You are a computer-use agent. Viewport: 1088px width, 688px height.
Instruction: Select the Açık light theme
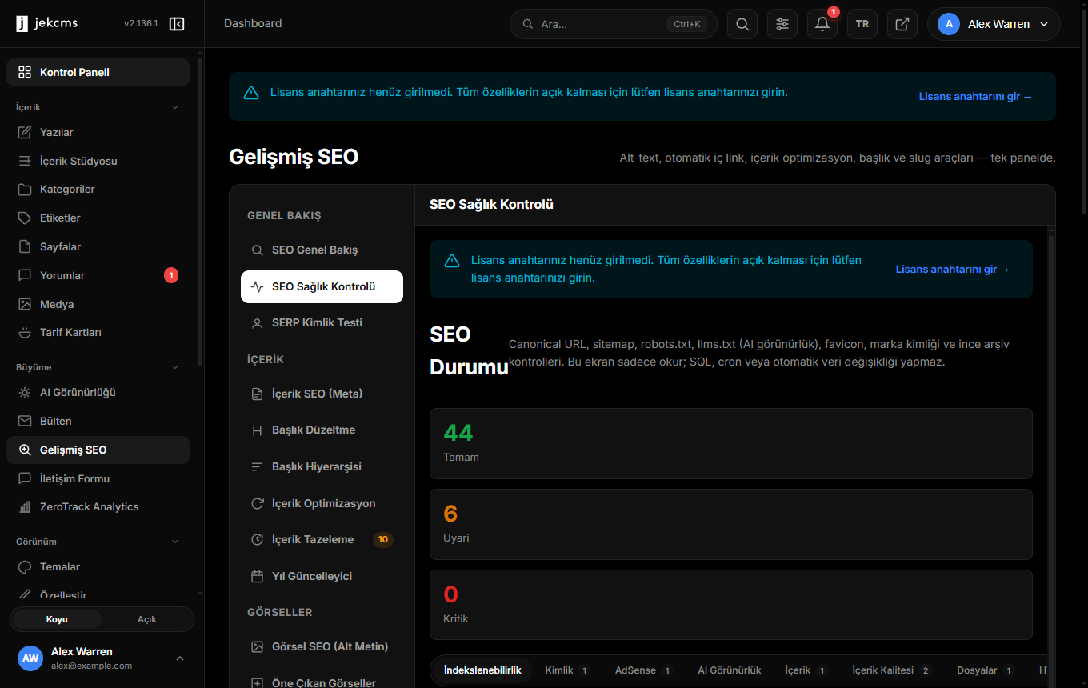pyautogui.click(x=147, y=619)
